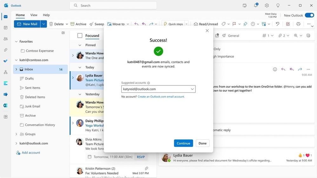Toggle the New Outlook switch
Viewport: 317px width, 178px height.
[x=309, y=15]
